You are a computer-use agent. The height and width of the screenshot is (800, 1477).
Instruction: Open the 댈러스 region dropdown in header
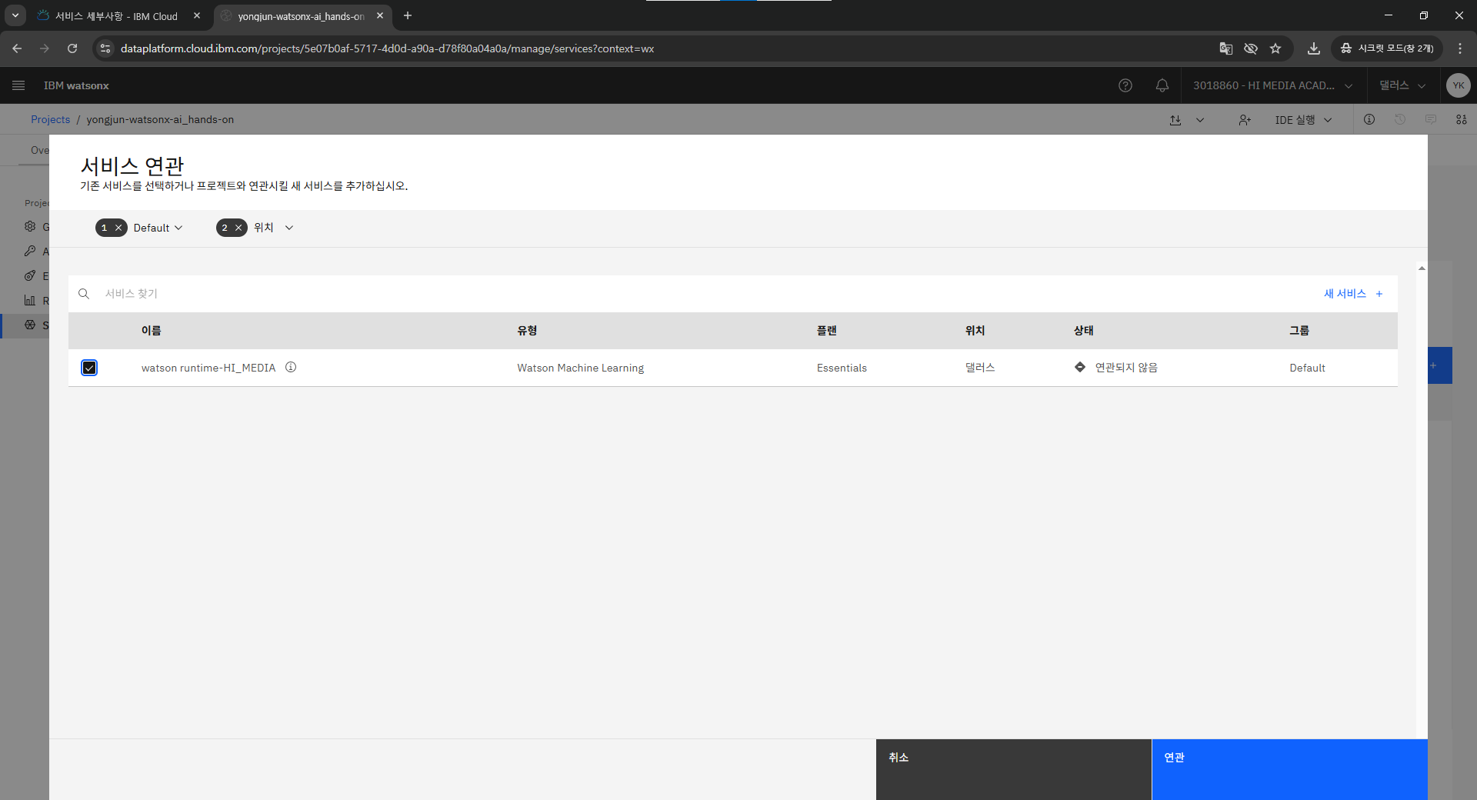(1402, 85)
